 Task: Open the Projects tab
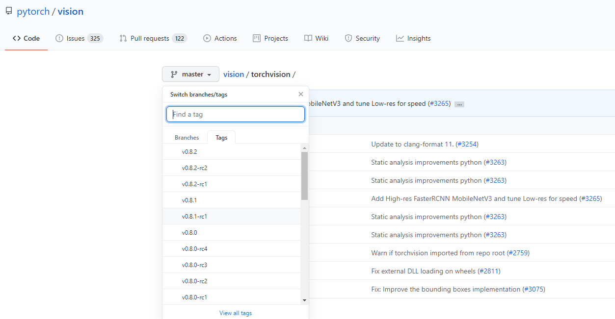pyautogui.click(x=270, y=38)
